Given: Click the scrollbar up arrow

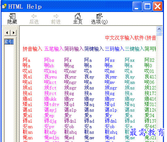Looking at the screenshot, I should click(159, 29).
